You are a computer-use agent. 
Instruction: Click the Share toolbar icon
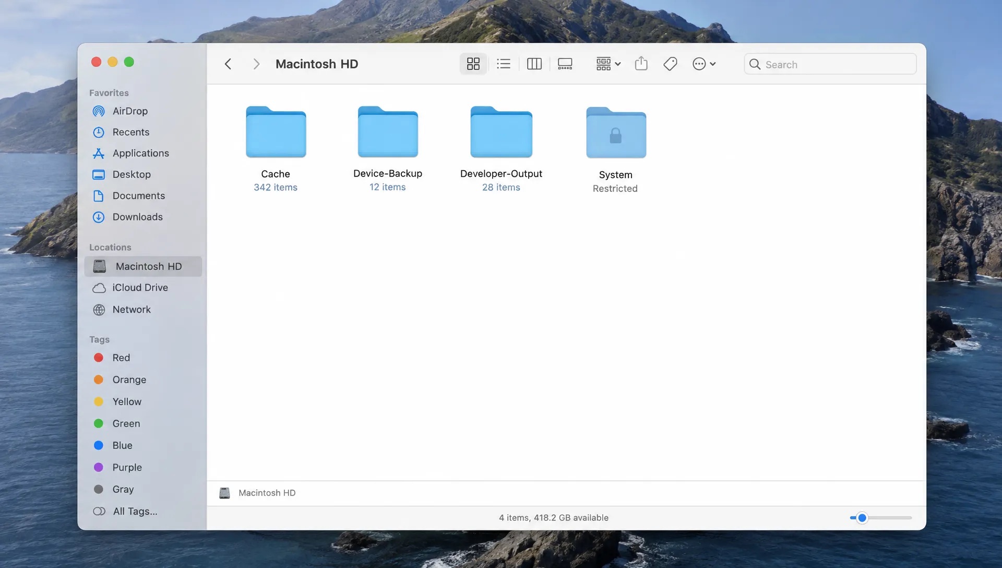641,64
